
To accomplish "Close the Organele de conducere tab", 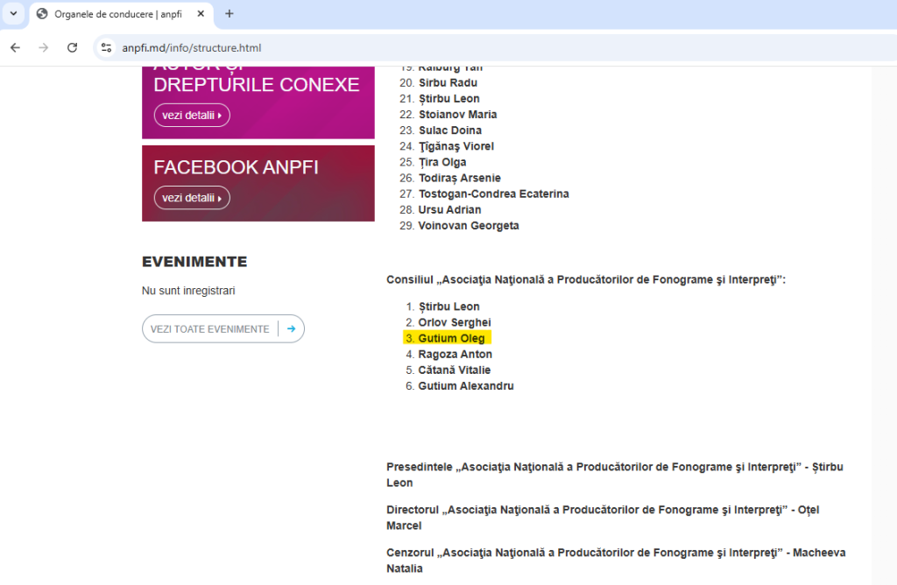I will coord(202,14).
